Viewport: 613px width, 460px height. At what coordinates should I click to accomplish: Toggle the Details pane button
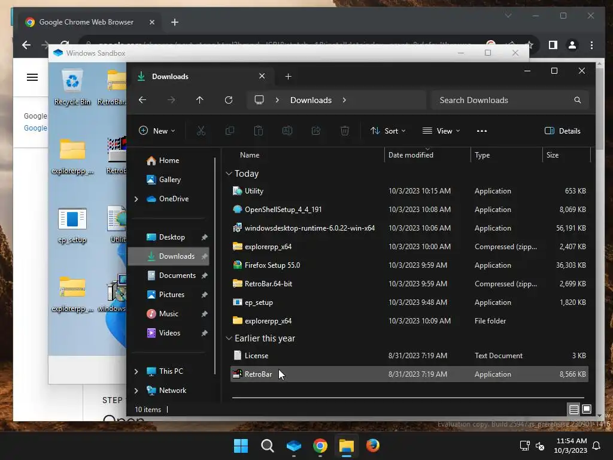coord(563,131)
